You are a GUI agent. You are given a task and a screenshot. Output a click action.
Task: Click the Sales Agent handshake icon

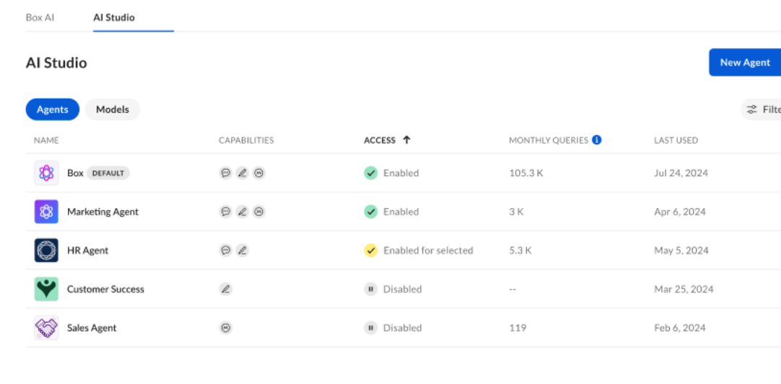pyautogui.click(x=46, y=328)
